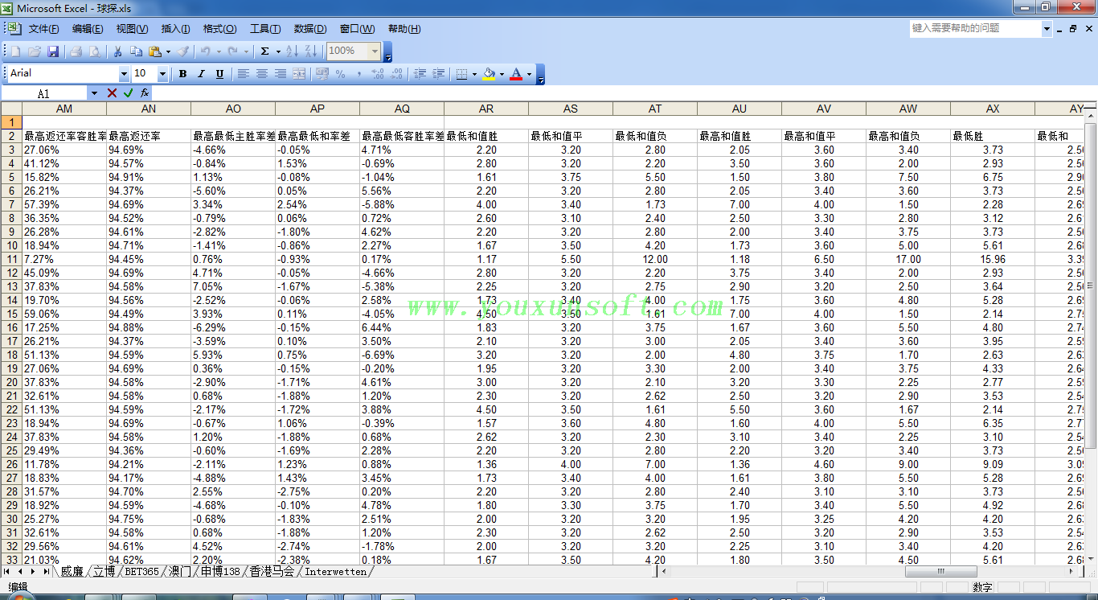Apply currency style from formatting toolbar
Image resolution: width=1098 pixels, height=600 pixels.
click(322, 74)
